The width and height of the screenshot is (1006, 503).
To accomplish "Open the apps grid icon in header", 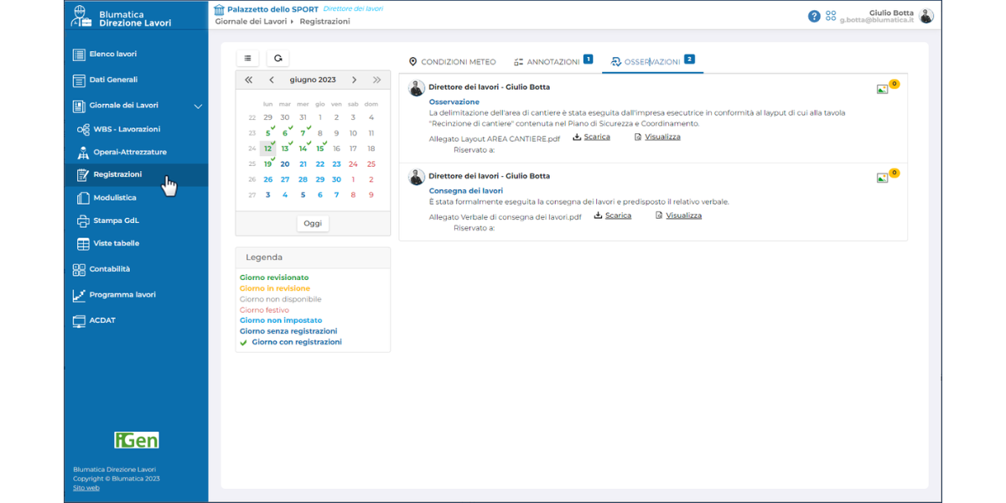I will pos(831,16).
